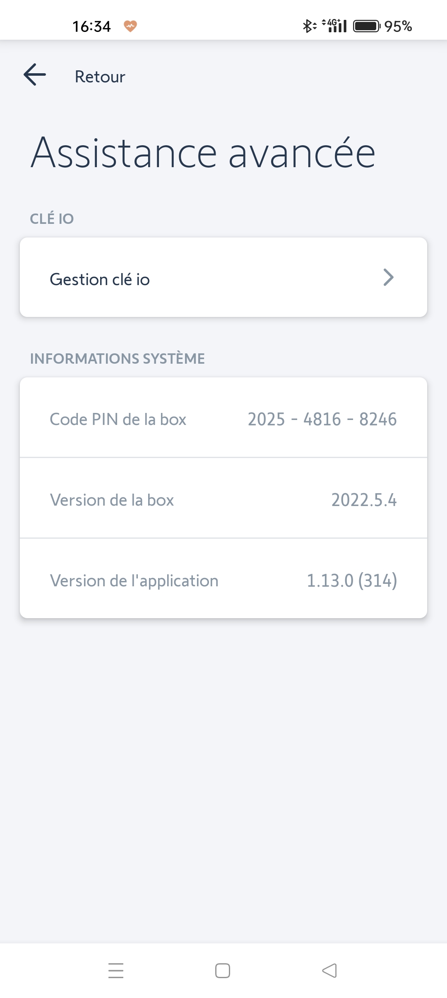This screenshot has height=998, width=447.
Task: Open the Gestion clé io entry
Action: tap(223, 277)
